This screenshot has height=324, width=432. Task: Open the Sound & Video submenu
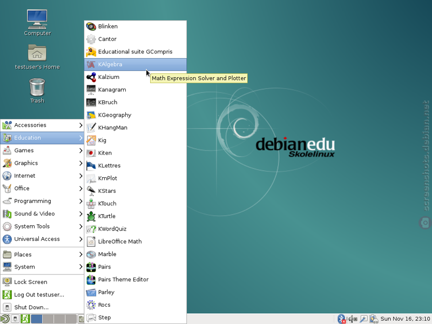pos(42,214)
